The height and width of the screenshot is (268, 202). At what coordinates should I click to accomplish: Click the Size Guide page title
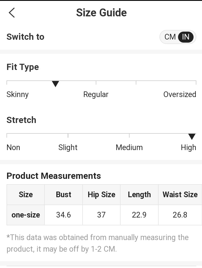pyautogui.click(x=101, y=13)
